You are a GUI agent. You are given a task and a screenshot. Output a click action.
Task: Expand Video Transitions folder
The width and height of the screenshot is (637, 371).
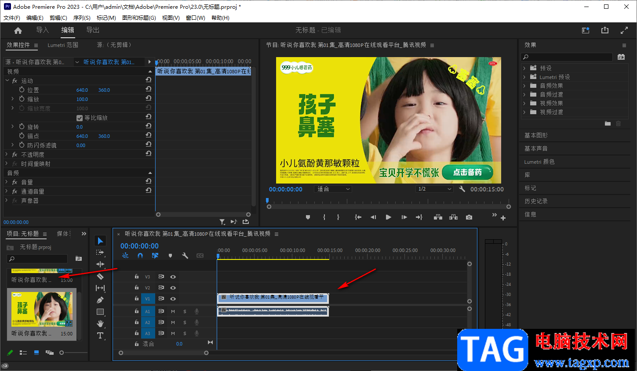524,112
